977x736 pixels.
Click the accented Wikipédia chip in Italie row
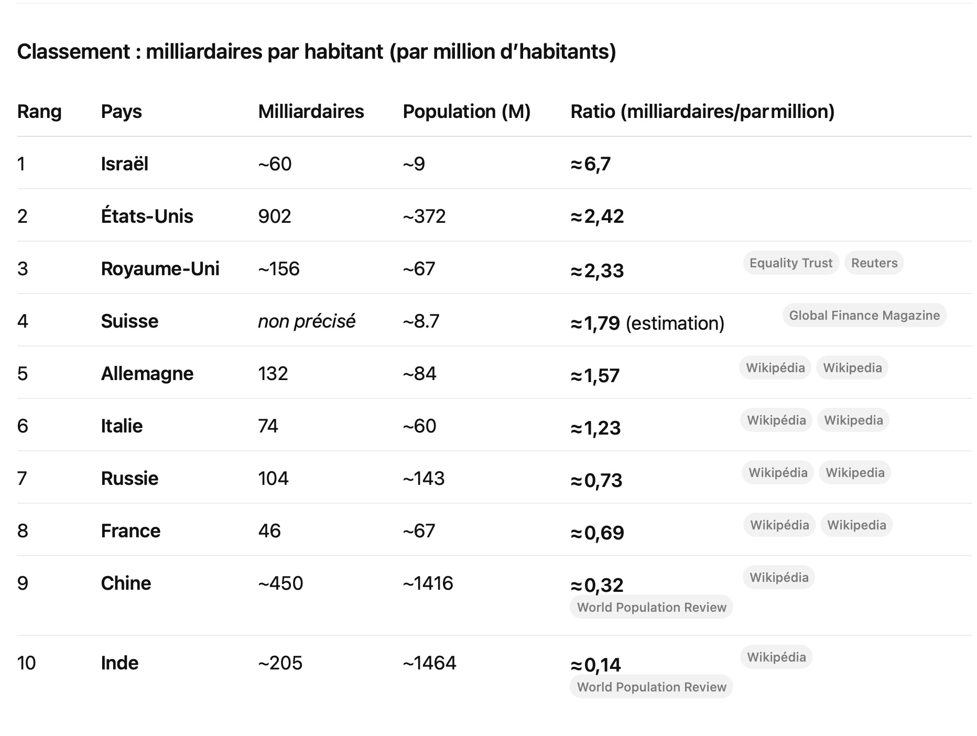click(x=776, y=420)
